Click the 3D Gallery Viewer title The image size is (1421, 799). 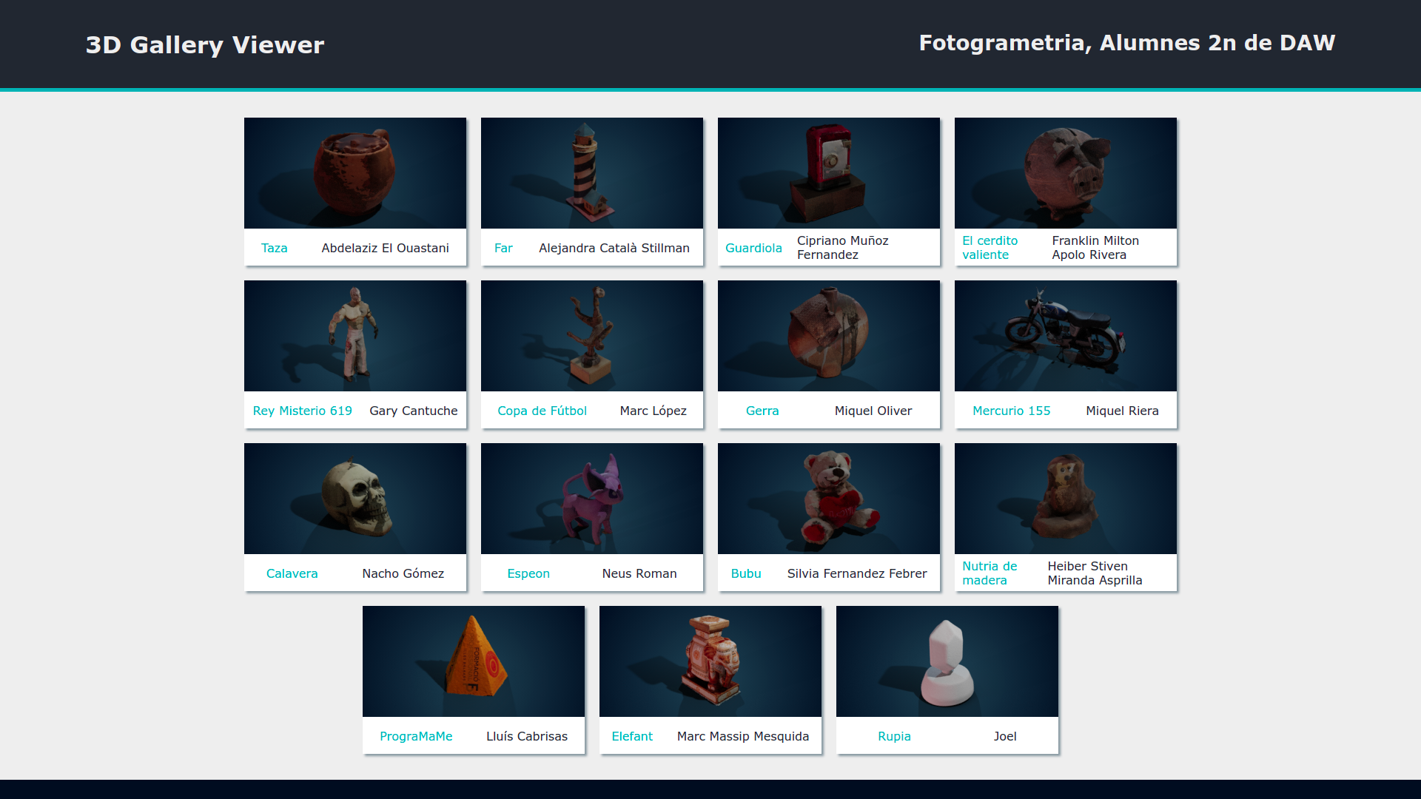(204, 44)
